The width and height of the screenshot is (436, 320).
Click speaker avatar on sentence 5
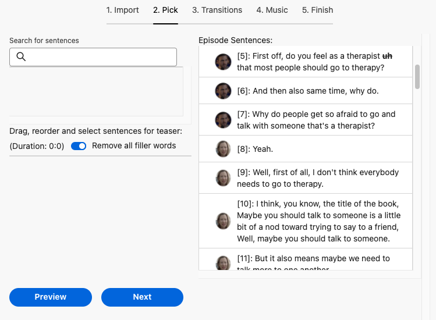[x=223, y=62]
